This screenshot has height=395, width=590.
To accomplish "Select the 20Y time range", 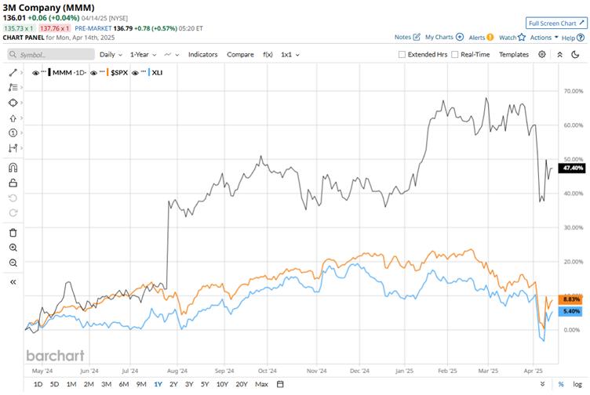I will (x=242, y=384).
